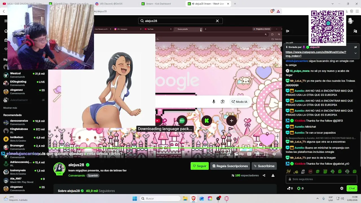Image resolution: width=361 pixels, height=203 pixels.
Task: Collapse the chat panel arrow icon
Action: pyautogui.click(x=287, y=31)
